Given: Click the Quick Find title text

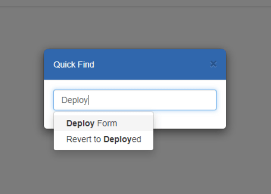Looking at the screenshot, I should point(74,65).
